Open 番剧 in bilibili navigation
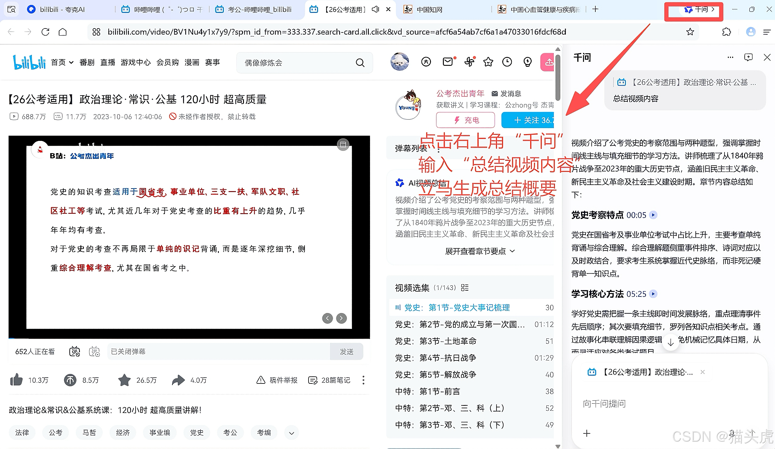The image size is (775, 449). tap(87, 62)
